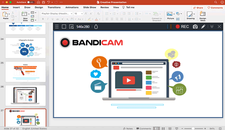Click the Home icon in title bar
The image size is (225, 130).
point(38,2)
